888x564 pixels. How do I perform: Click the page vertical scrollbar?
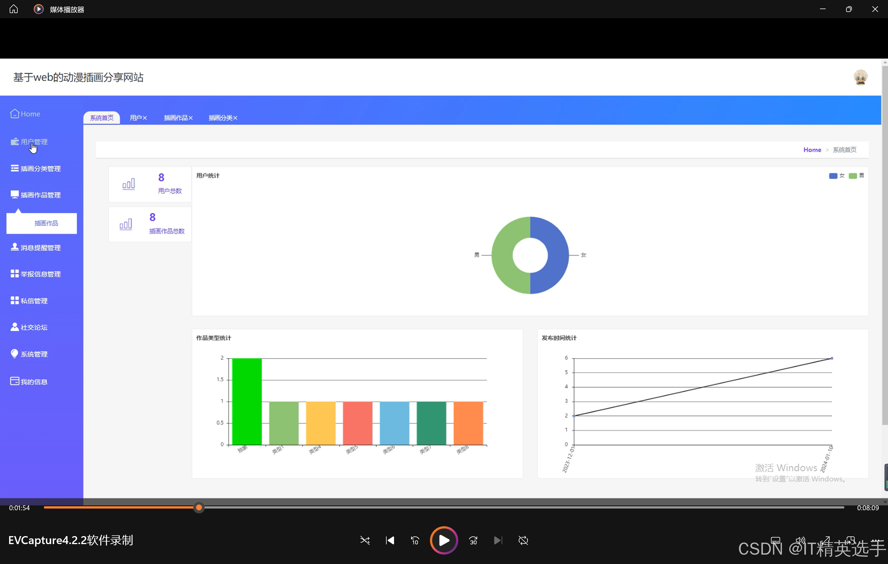pyautogui.click(x=885, y=245)
